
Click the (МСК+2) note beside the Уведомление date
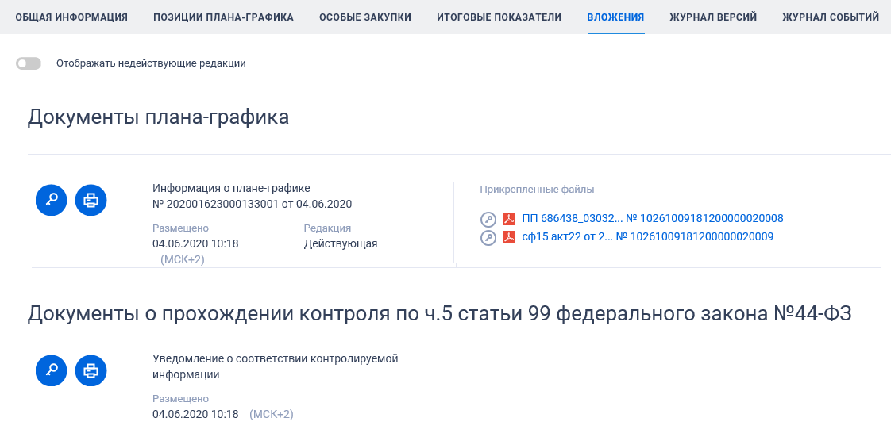click(272, 414)
